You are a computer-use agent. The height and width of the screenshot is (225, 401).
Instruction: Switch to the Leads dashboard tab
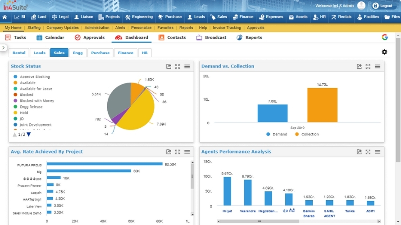point(40,53)
